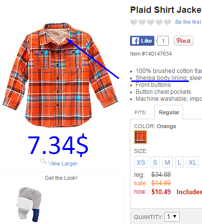Select size S option

(155, 162)
